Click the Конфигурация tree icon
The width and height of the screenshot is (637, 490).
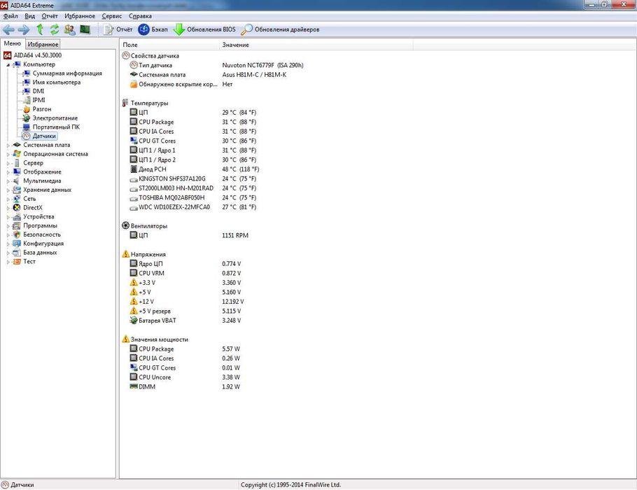click(17, 244)
